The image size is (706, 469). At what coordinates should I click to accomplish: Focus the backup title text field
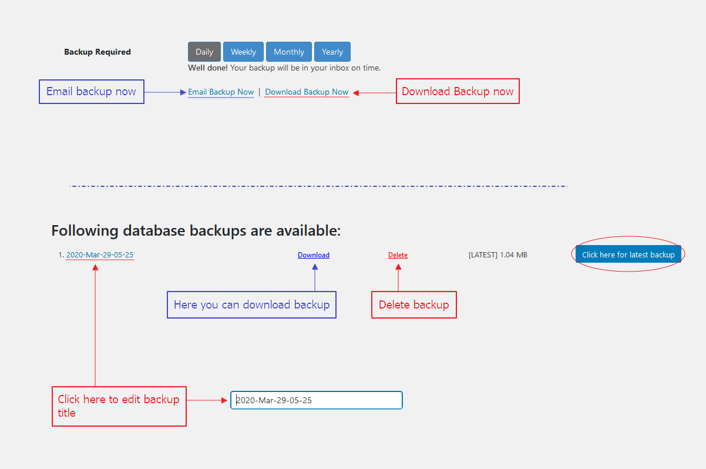point(316,400)
